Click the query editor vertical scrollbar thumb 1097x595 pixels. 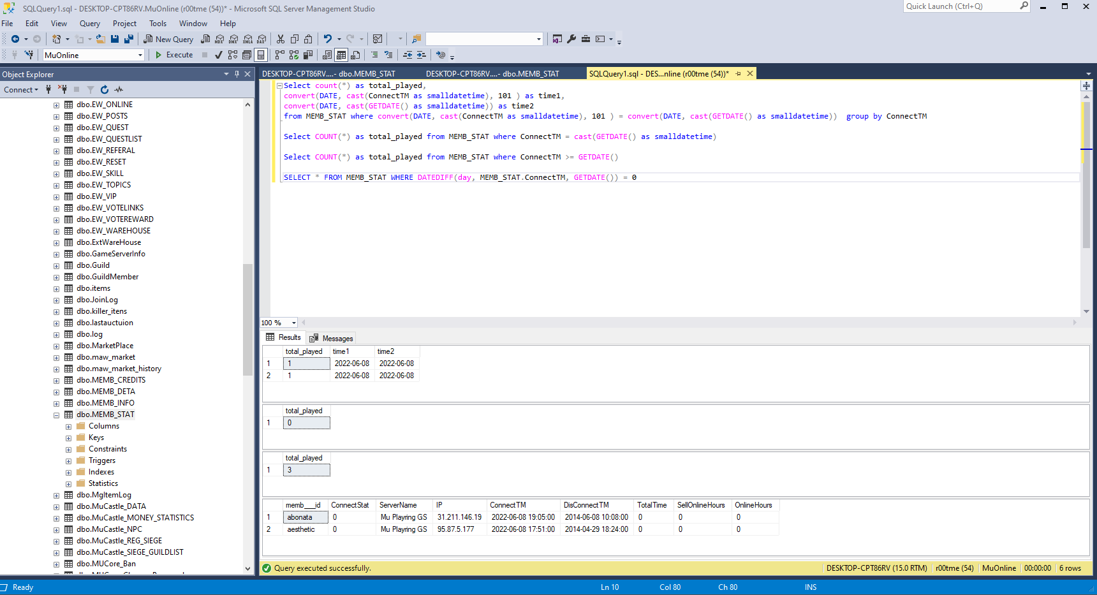1086,174
